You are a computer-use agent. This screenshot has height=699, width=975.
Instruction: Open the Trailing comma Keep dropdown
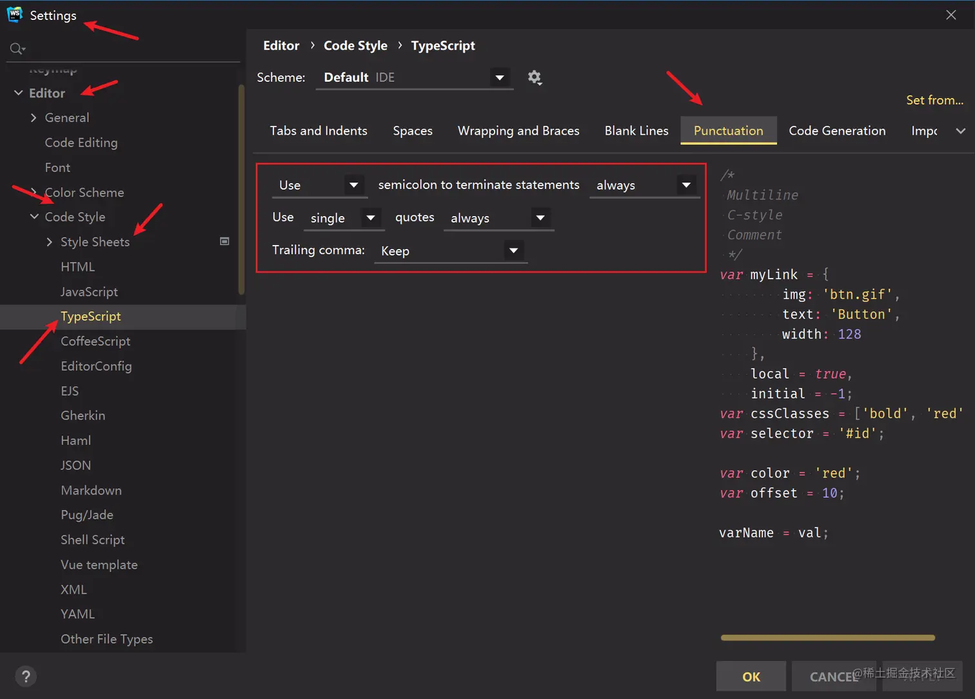tap(451, 251)
